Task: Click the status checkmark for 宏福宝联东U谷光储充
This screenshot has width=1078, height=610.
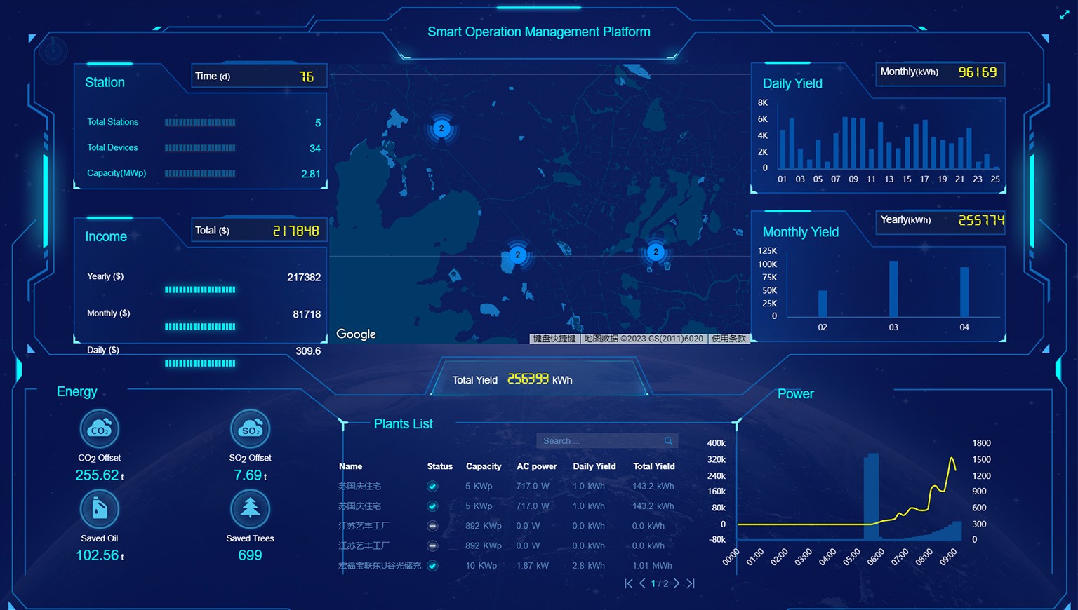Action: tap(432, 566)
